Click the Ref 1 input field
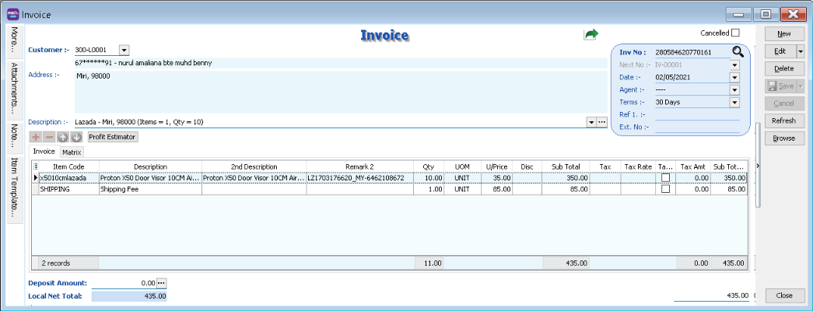Screen dimensions: 813x311 click(x=696, y=115)
